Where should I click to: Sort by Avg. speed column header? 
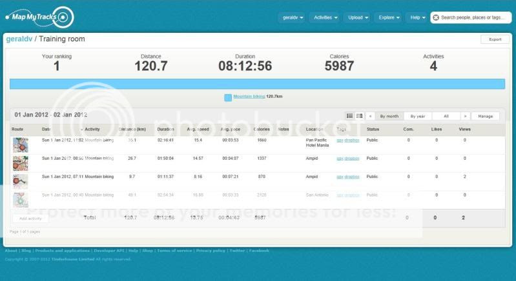click(x=198, y=130)
